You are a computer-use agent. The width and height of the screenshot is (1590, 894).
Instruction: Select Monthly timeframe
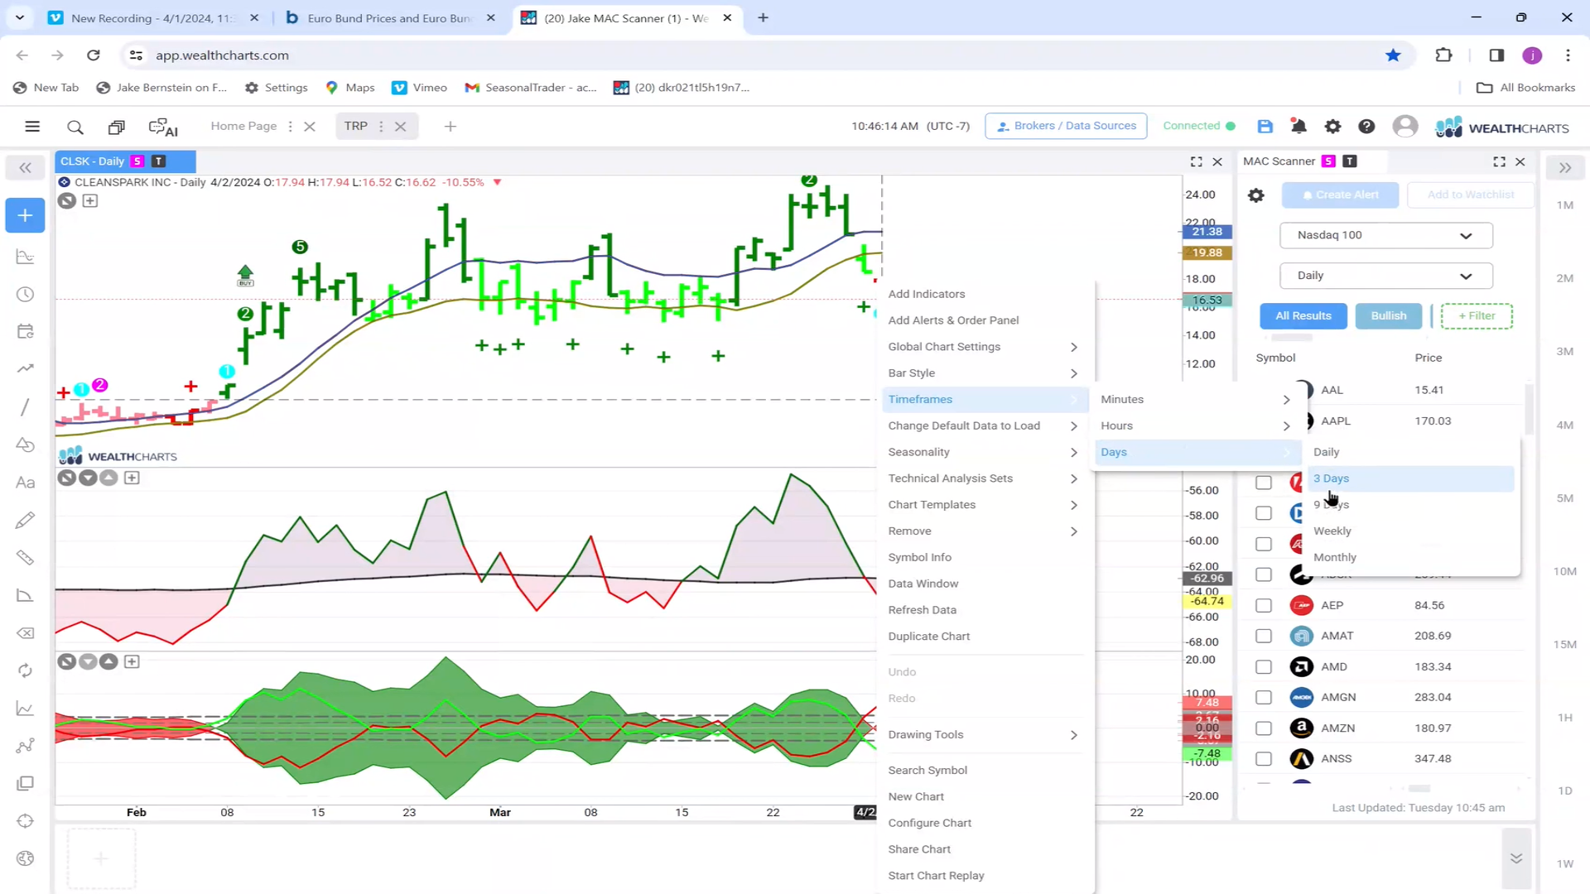[x=1411, y=558]
